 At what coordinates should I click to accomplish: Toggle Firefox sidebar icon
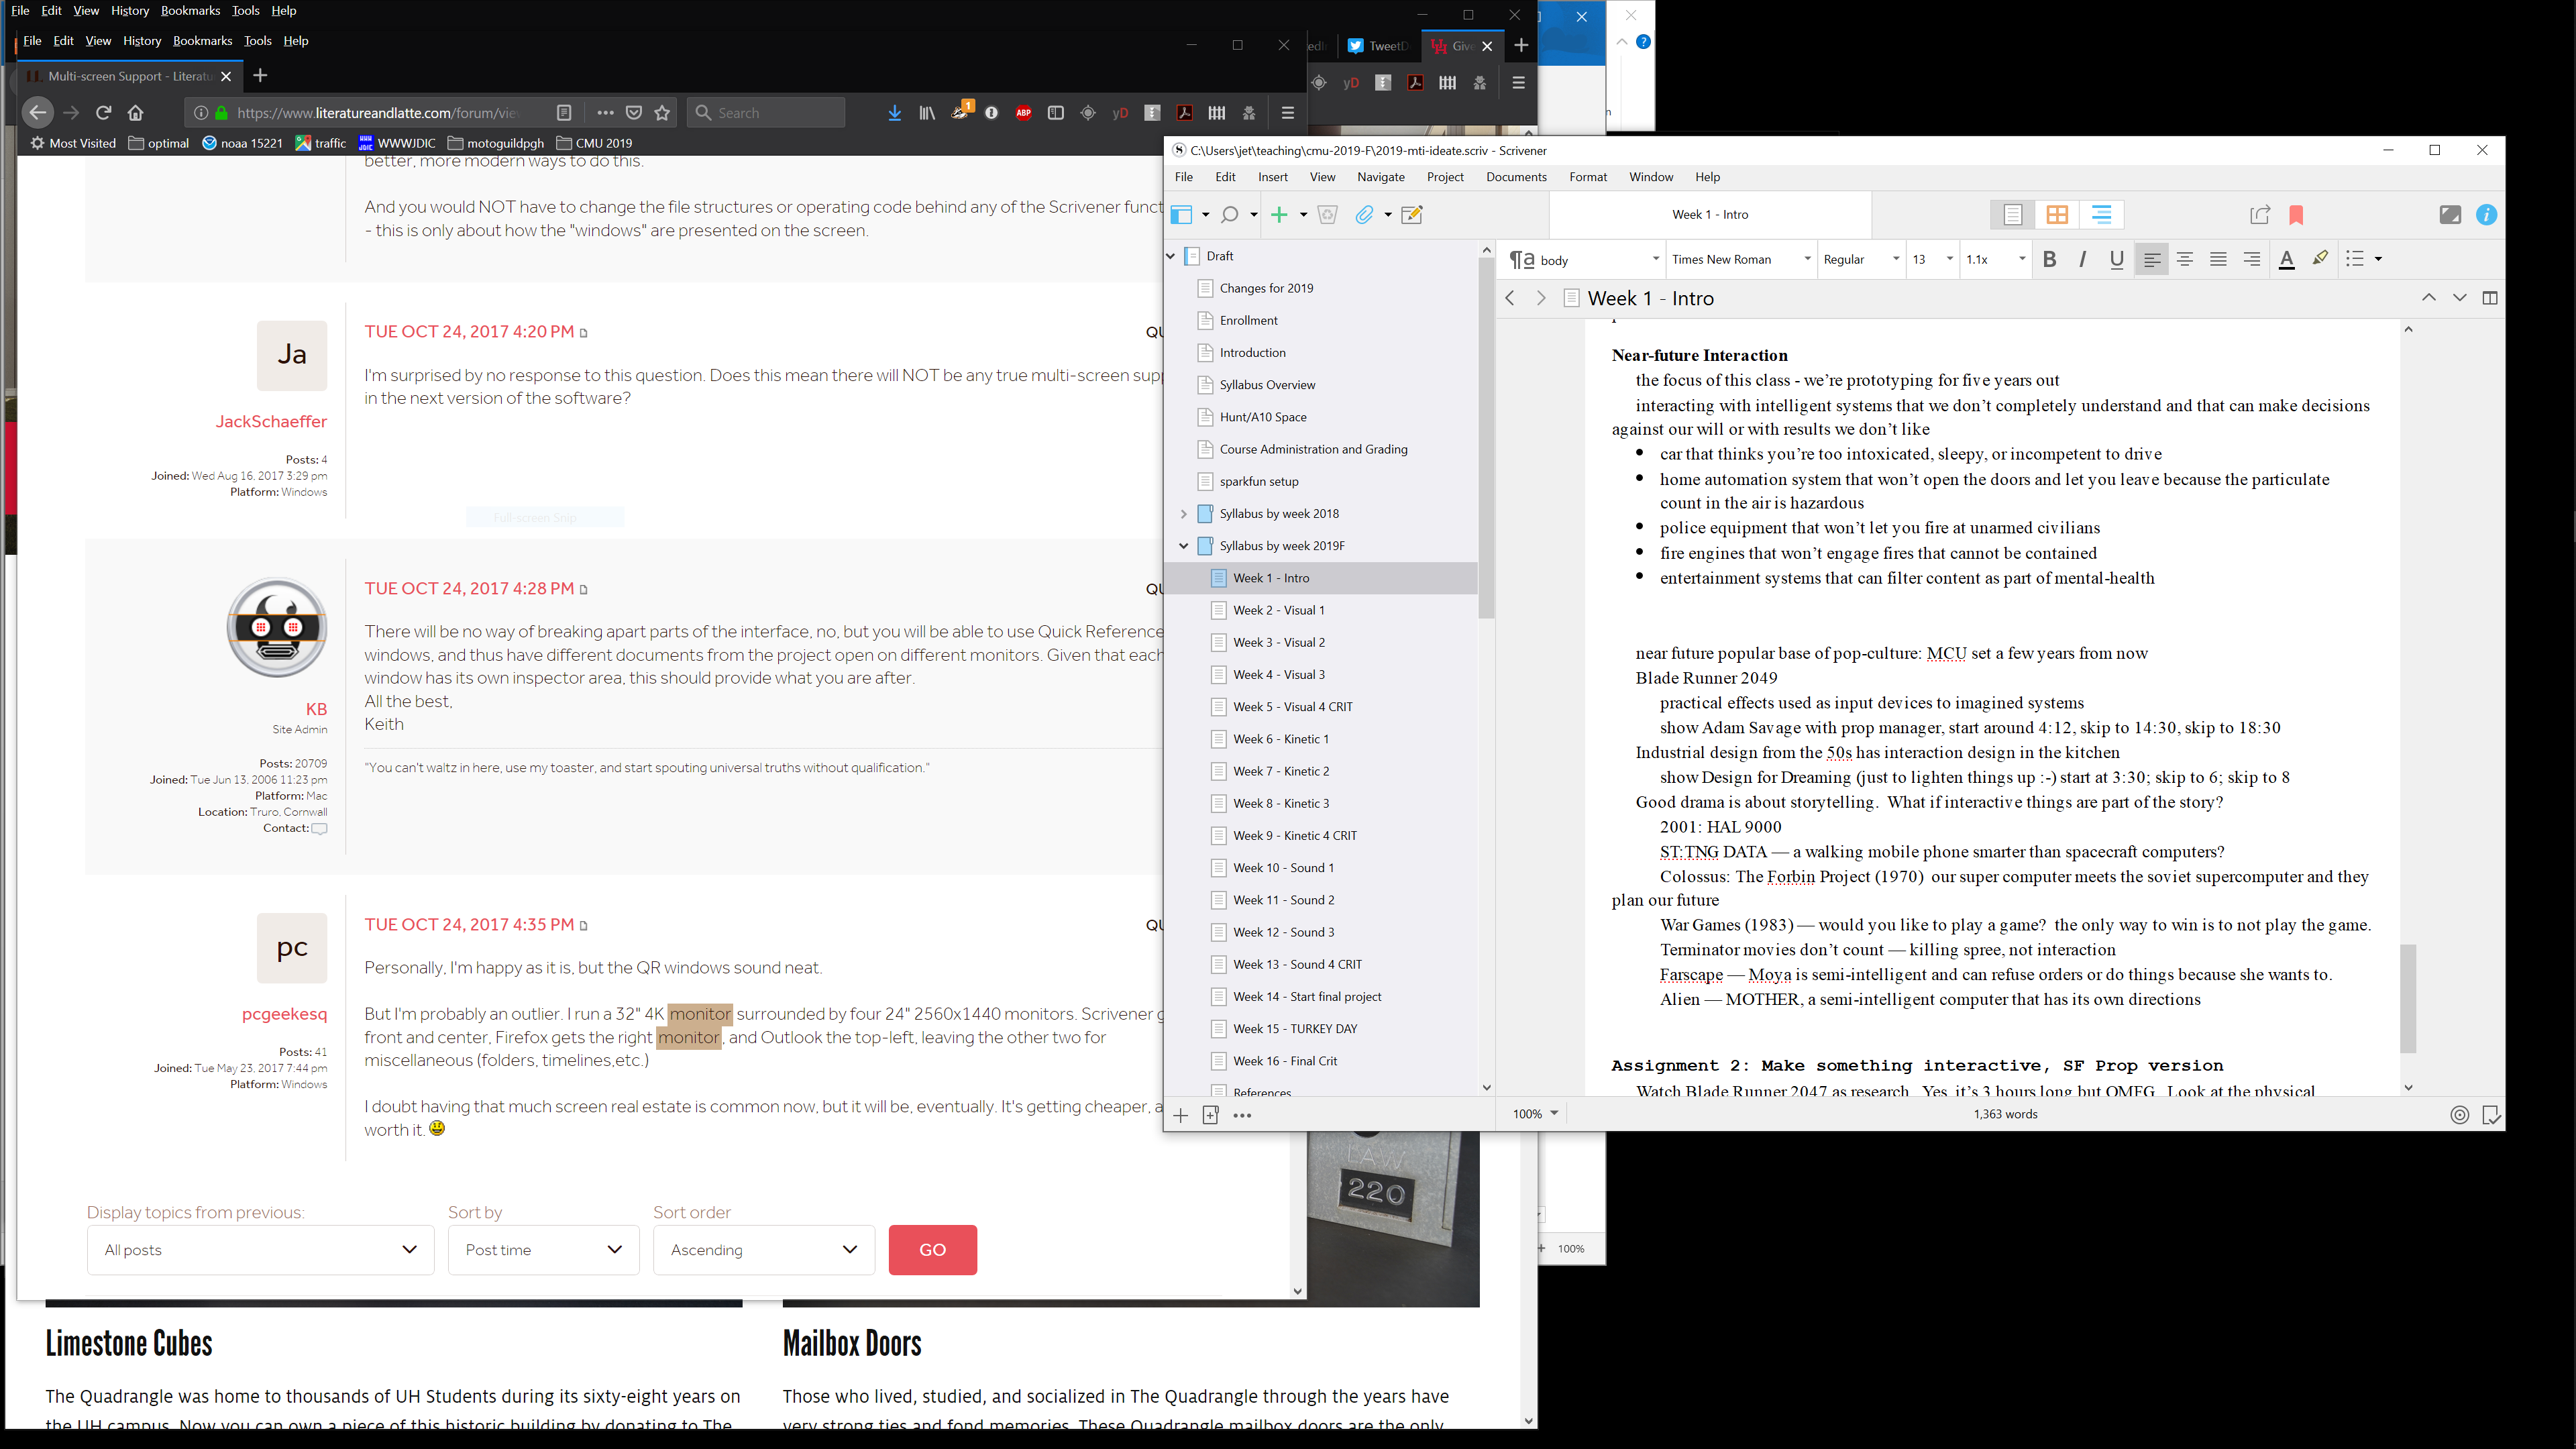[1055, 113]
